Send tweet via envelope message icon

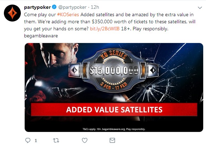[112, 140]
